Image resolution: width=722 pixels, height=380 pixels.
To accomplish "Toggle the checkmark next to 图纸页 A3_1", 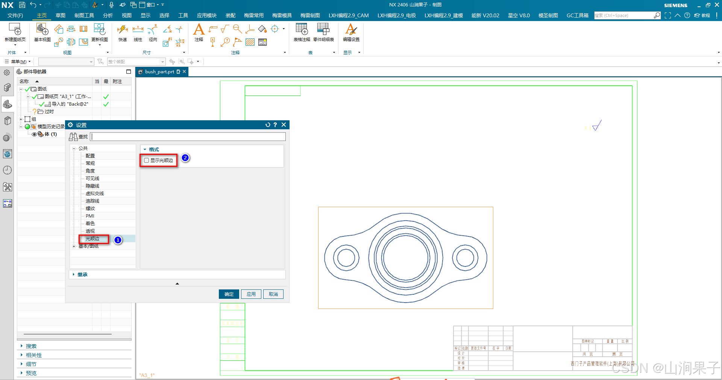I will [34, 97].
